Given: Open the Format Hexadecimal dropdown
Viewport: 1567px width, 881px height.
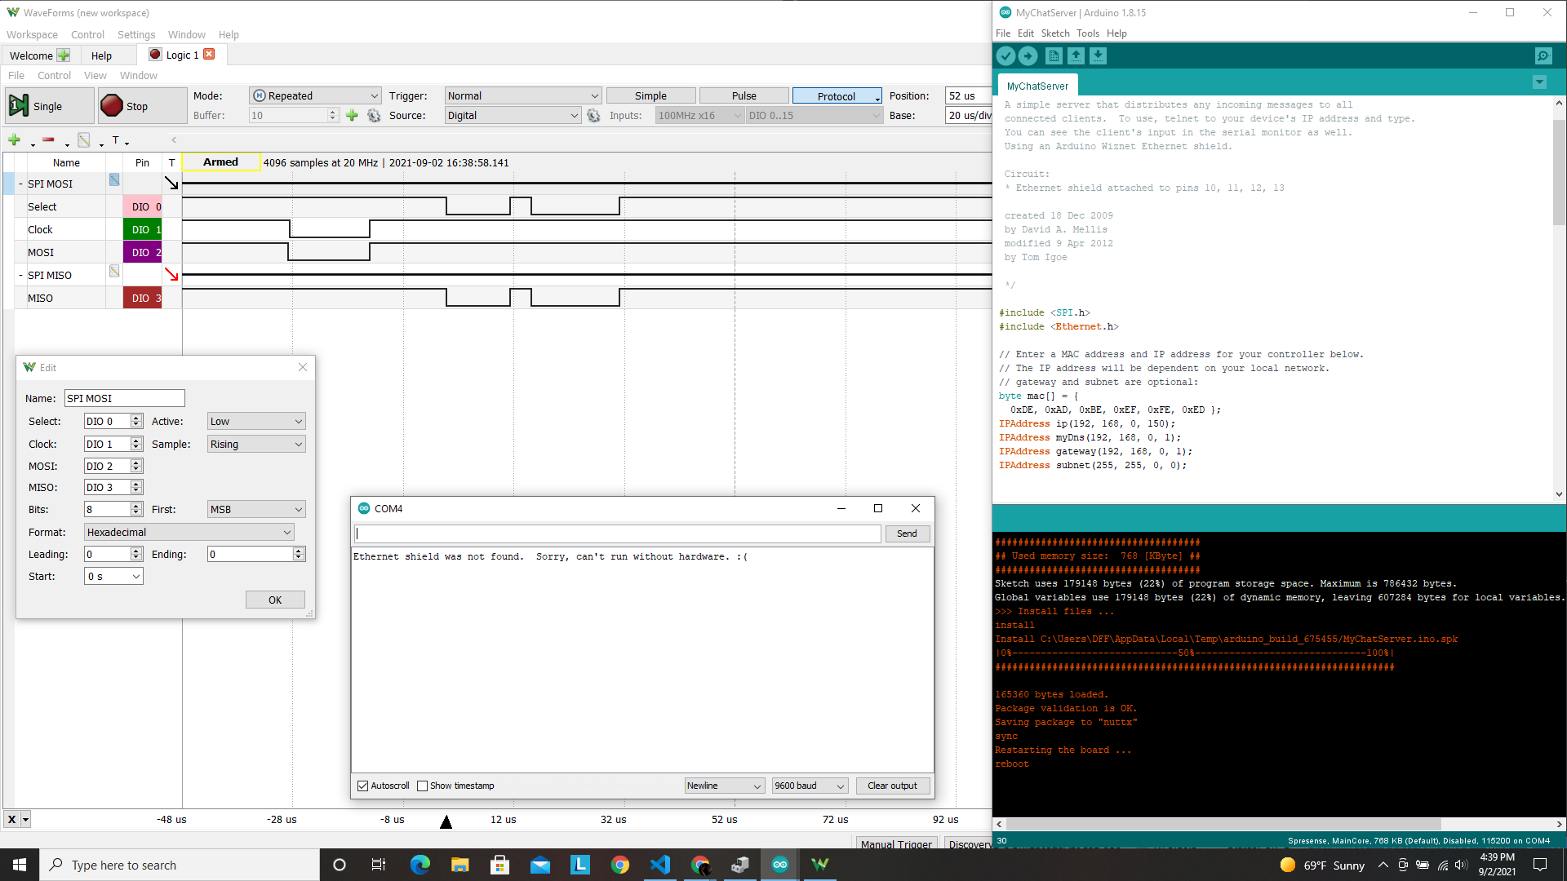Looking at the screenshot, I should pyautogui.click(x=189, y=532).
